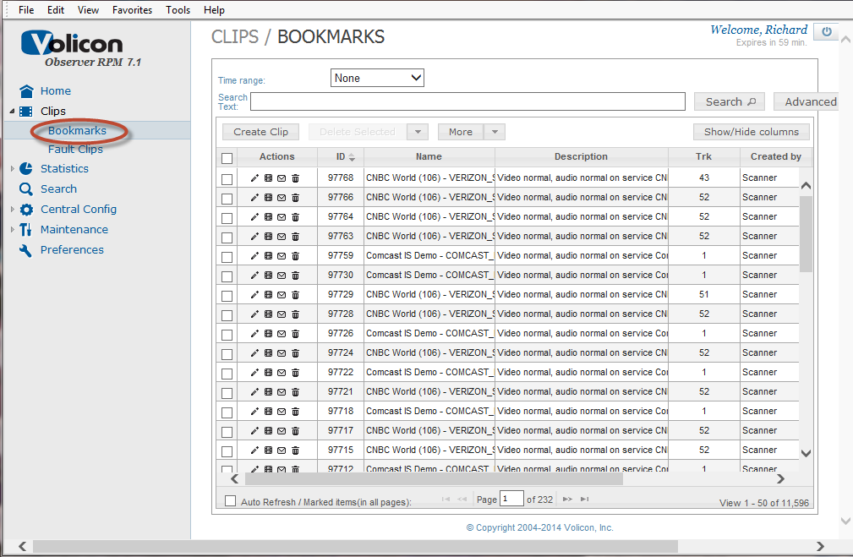
Task: Select Bookmarks in the sidebar tree
Action: (x=77, y=130)
